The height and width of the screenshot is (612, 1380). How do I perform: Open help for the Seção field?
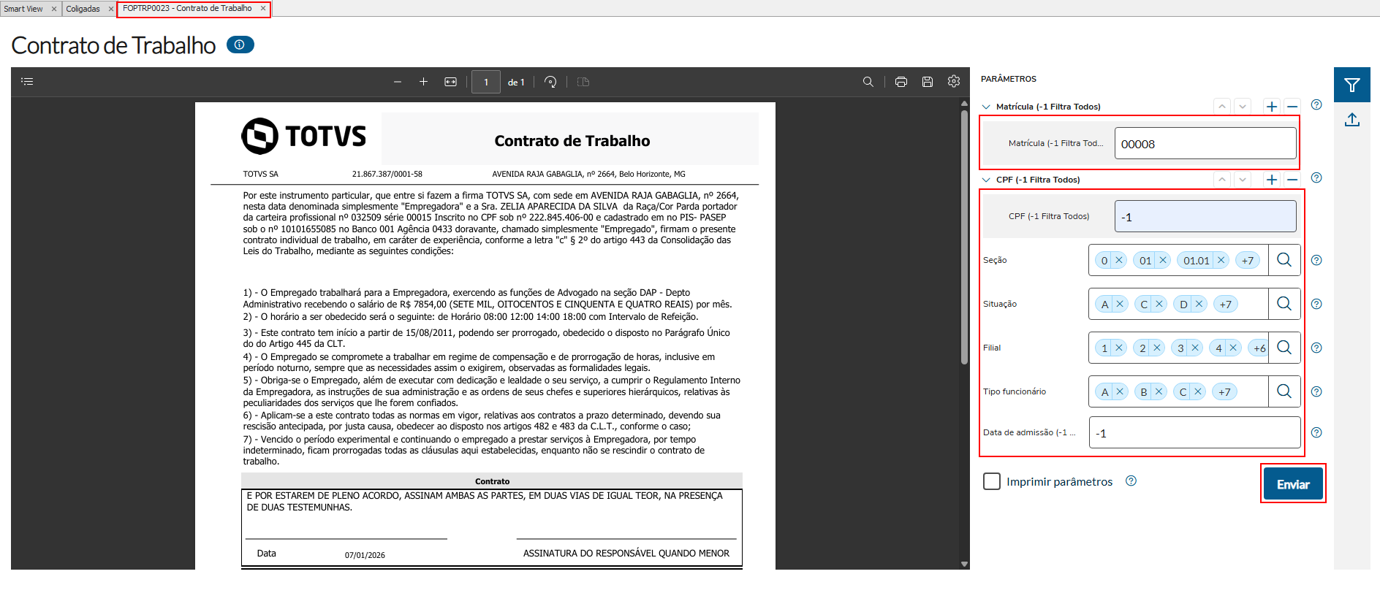click(1316, 260)
